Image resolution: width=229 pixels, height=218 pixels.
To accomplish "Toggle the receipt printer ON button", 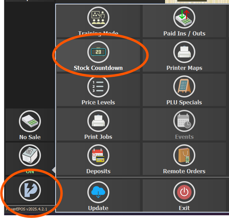I will click(x=30, y=159).
